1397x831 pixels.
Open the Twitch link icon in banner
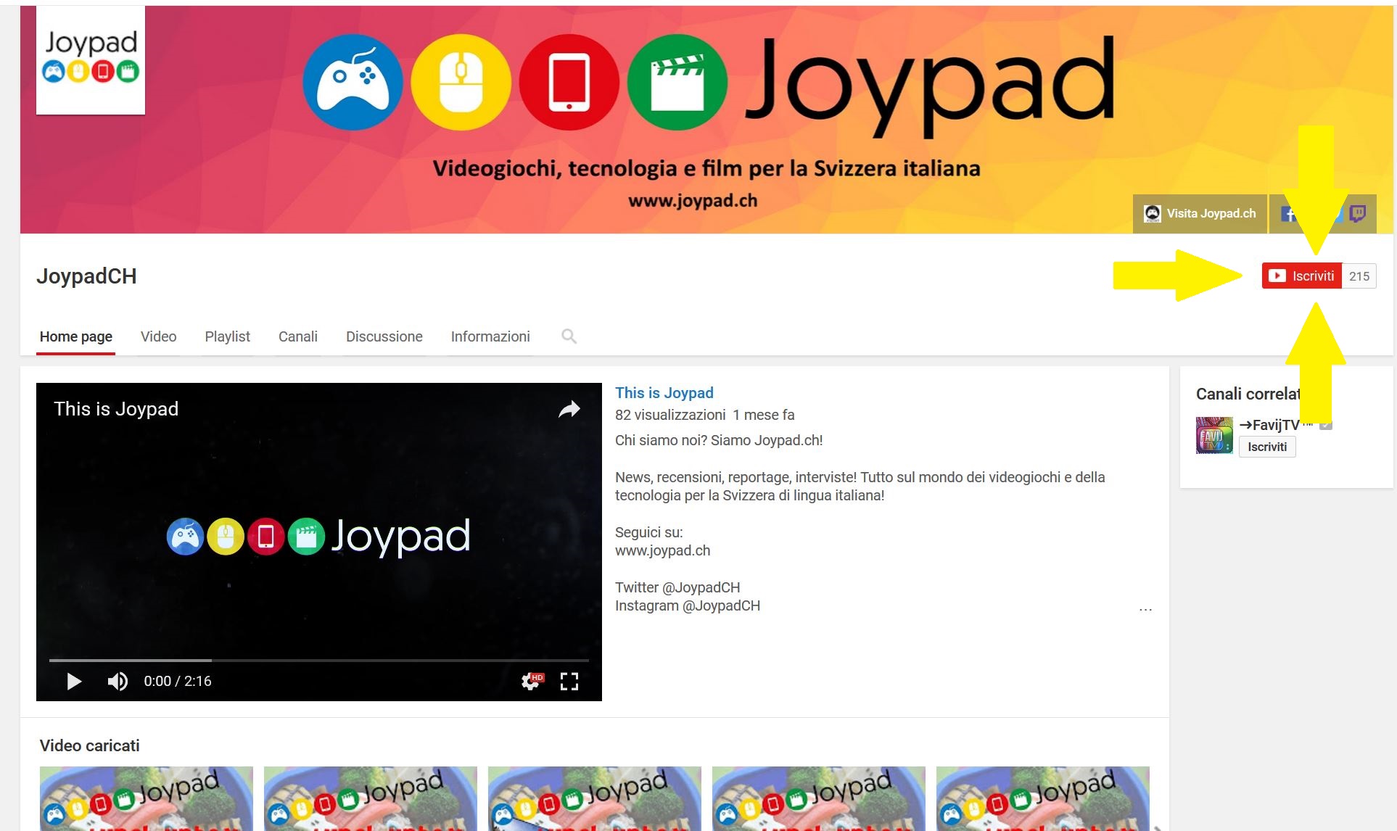pyautogui.click(x=1358, y=214)
